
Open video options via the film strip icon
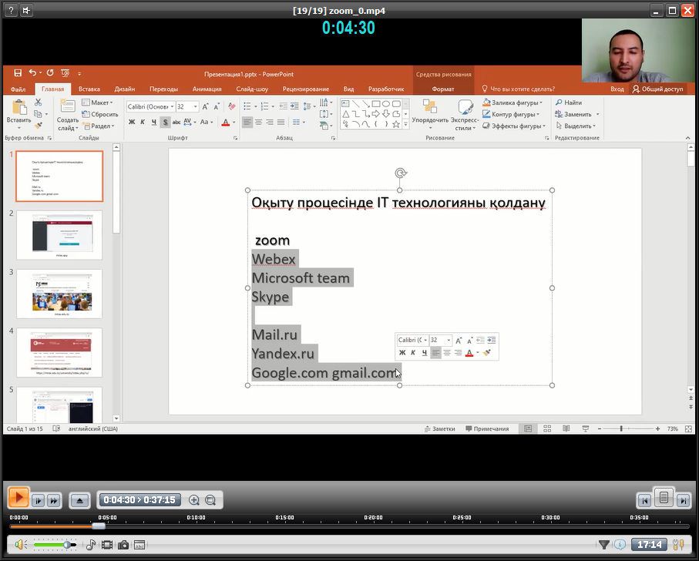click(x=107, y=545)
